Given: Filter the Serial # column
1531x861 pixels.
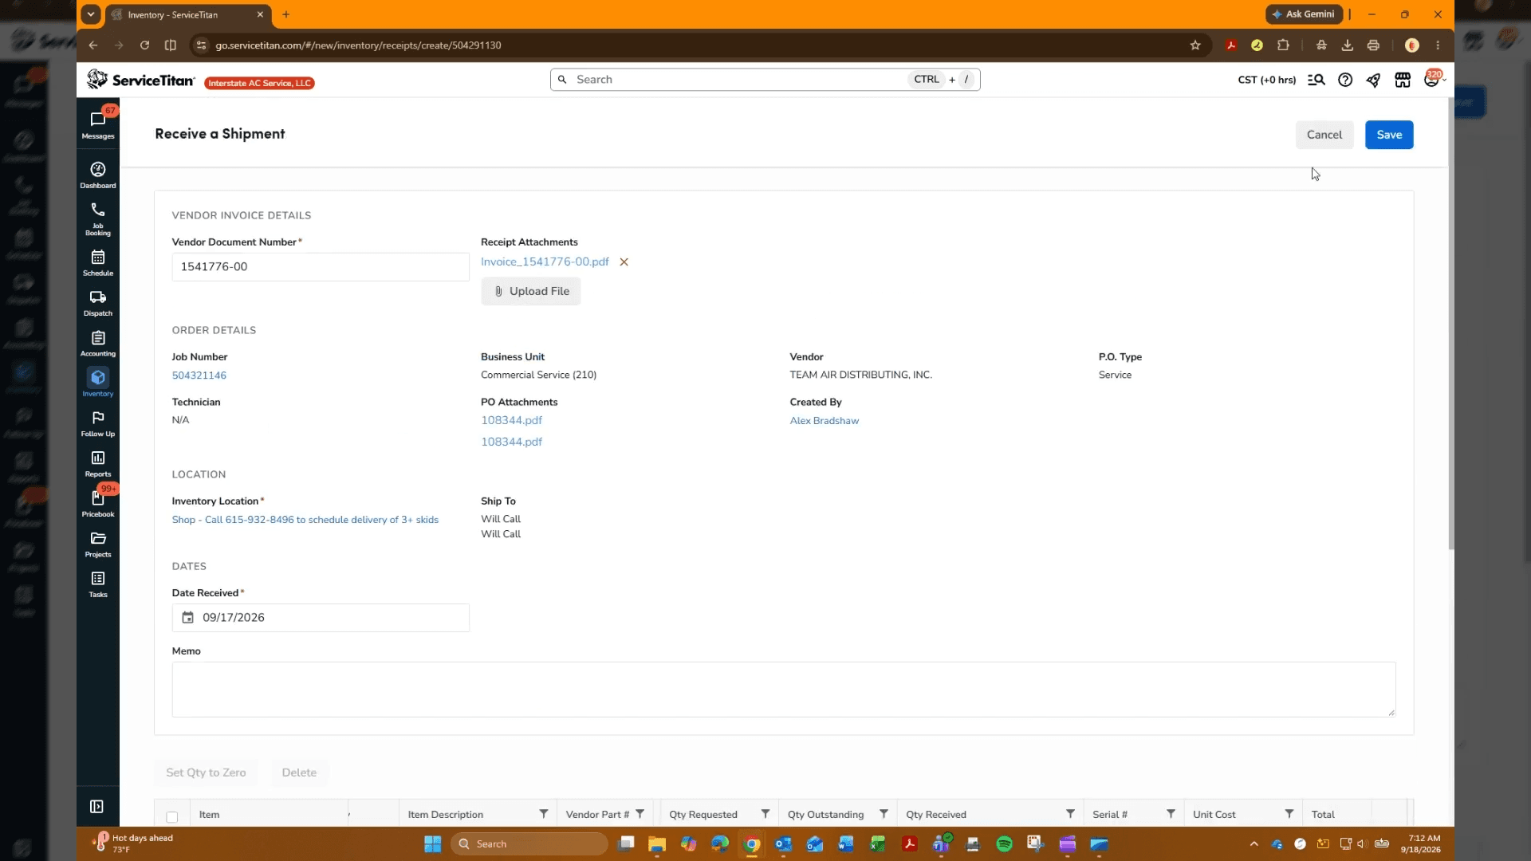Looking at the screenshot, I should 1171,814.
